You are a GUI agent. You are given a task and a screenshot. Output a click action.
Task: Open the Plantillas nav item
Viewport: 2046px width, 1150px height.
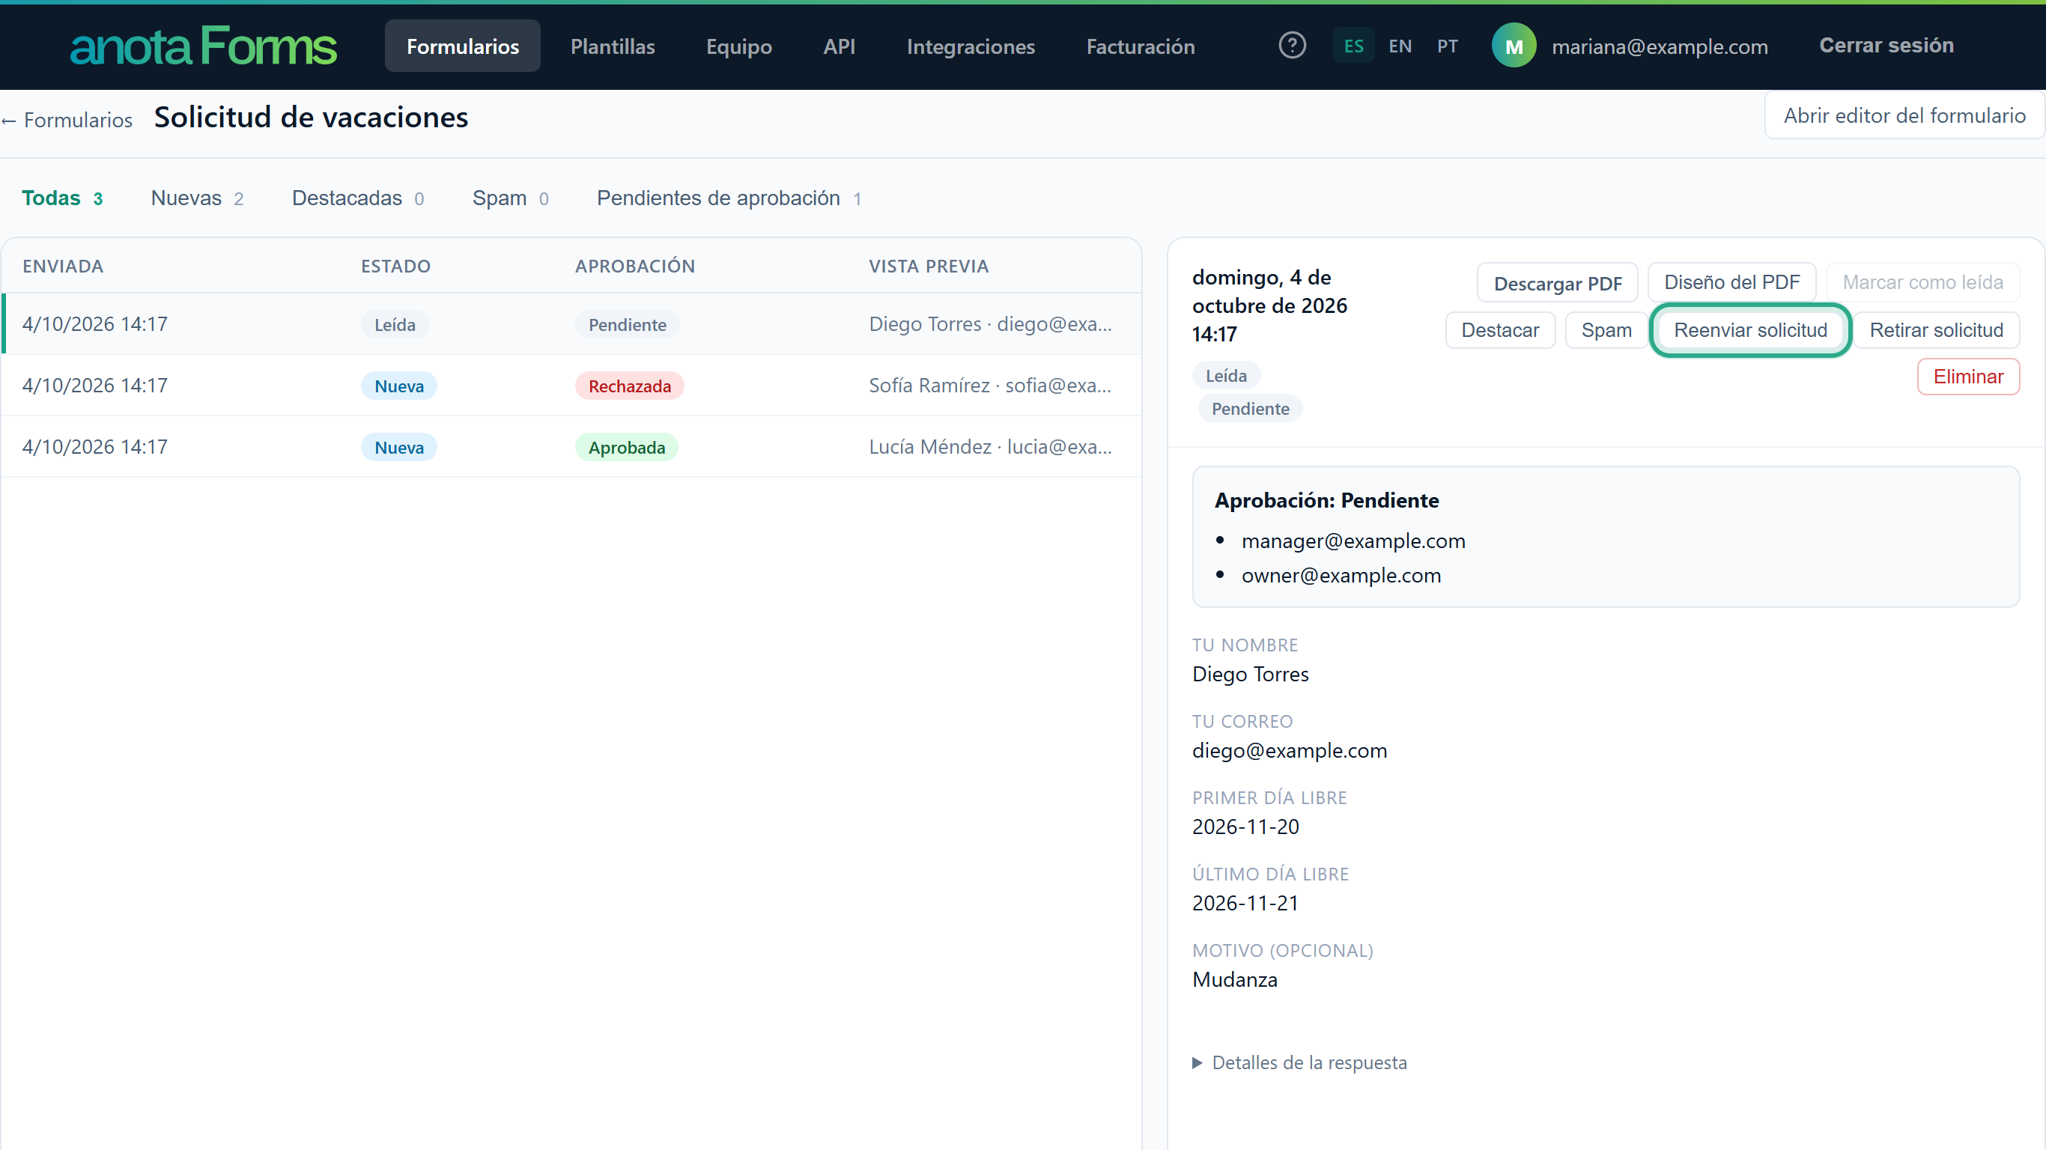(613, 46)
